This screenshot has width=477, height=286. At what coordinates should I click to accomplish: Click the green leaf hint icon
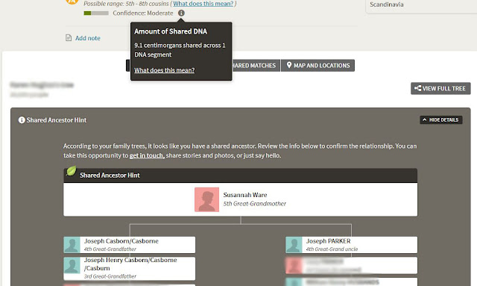click(x=72, y=171)
